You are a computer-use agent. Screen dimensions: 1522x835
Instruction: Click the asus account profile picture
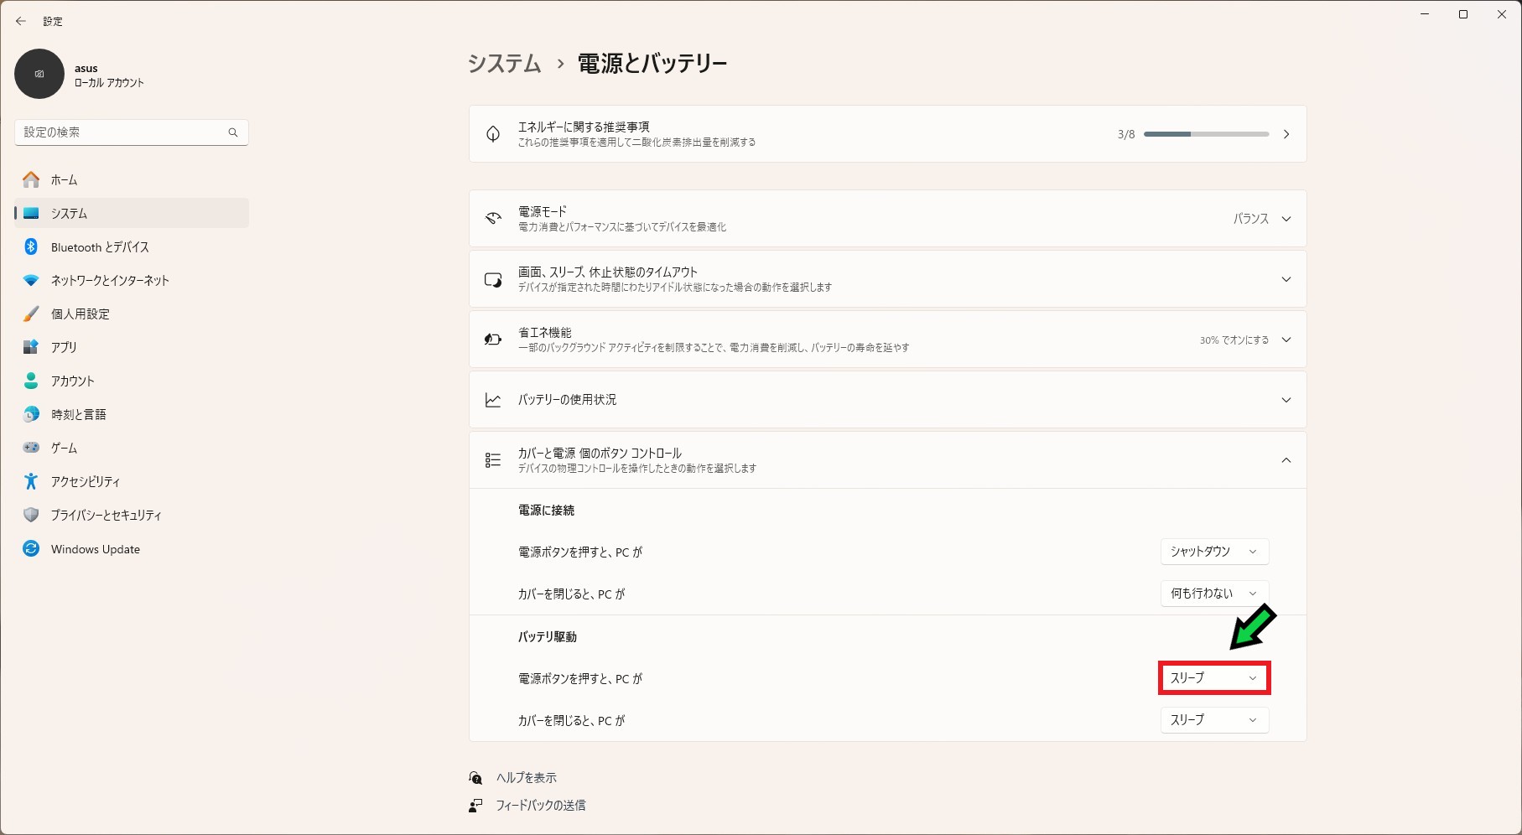(39, 74)
